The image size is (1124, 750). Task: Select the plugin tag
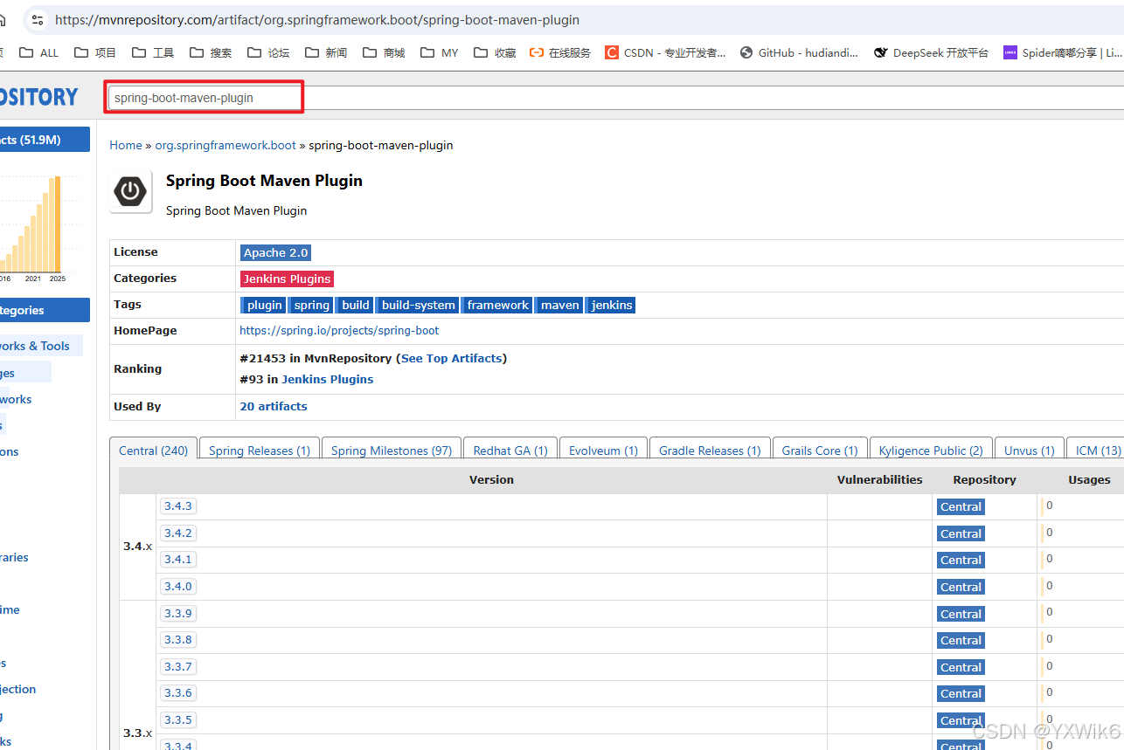tap(263, 305)
